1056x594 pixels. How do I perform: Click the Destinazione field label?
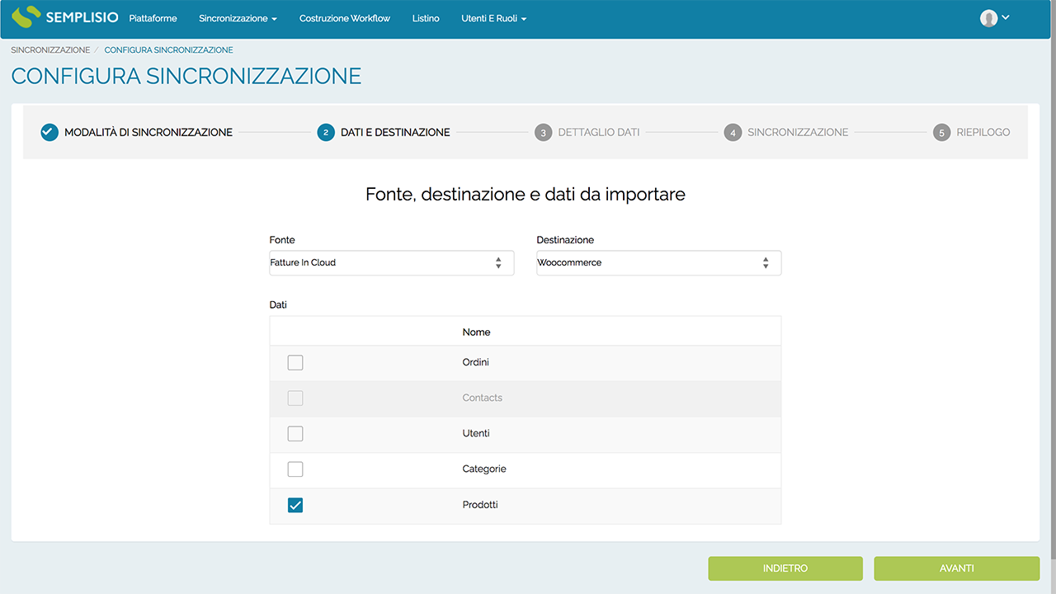(x=565, y=240)
